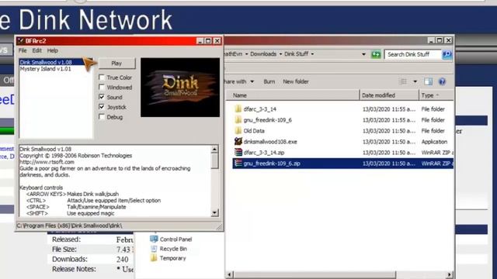Click the Temporary folder icon in navigation pane

pos(154,258)
